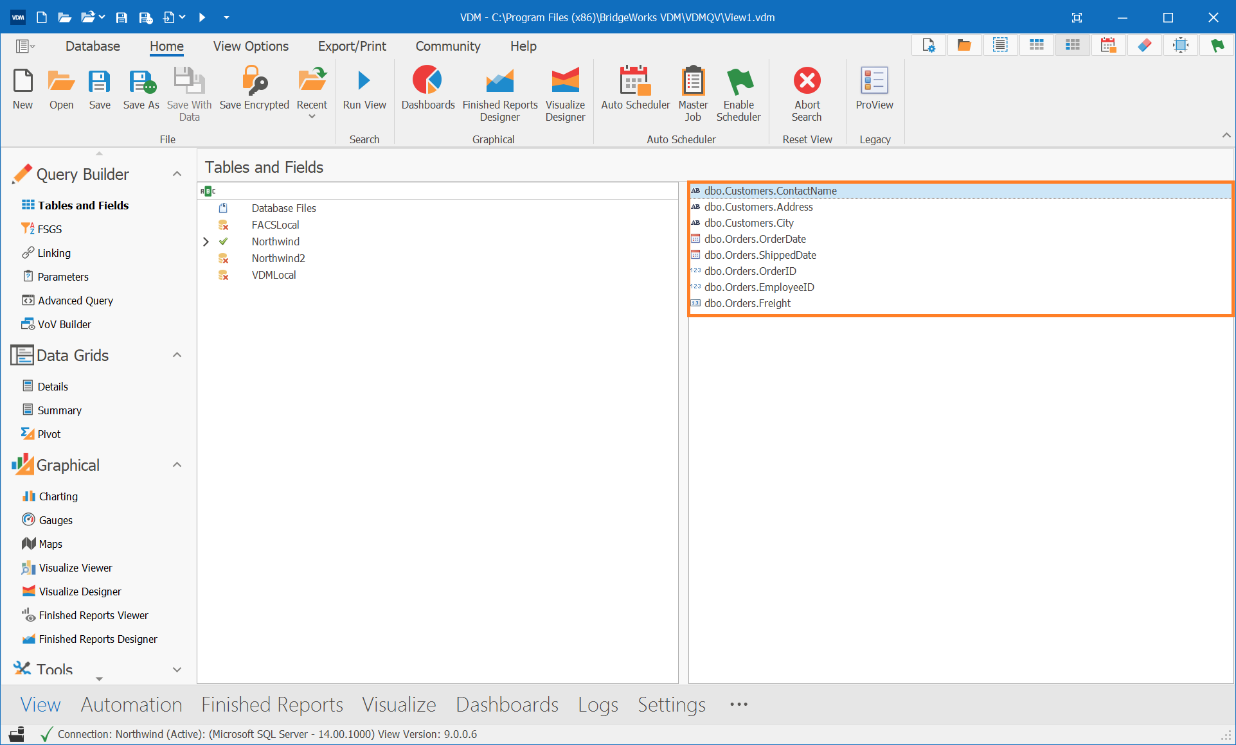Click the orange folder icon top right
1236x745 pixels.
[x=964, y=46]
